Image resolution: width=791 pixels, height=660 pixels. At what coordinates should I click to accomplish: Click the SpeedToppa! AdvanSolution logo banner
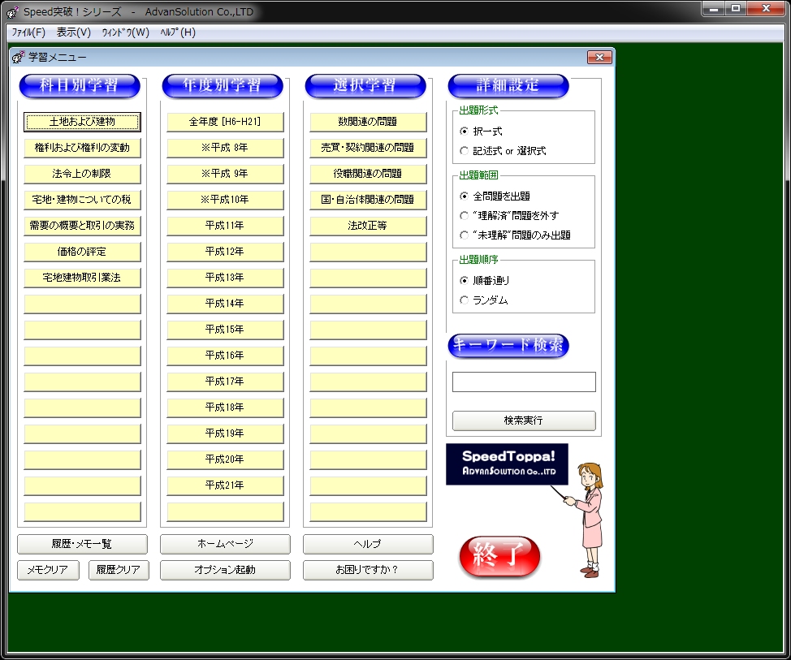point(507,464)
